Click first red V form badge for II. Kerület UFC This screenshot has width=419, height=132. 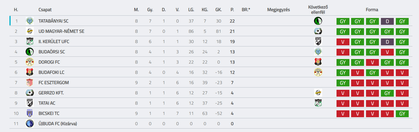coord(343,42)
